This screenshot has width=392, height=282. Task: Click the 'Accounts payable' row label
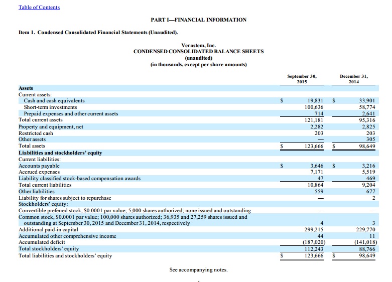tap(39, 166)
